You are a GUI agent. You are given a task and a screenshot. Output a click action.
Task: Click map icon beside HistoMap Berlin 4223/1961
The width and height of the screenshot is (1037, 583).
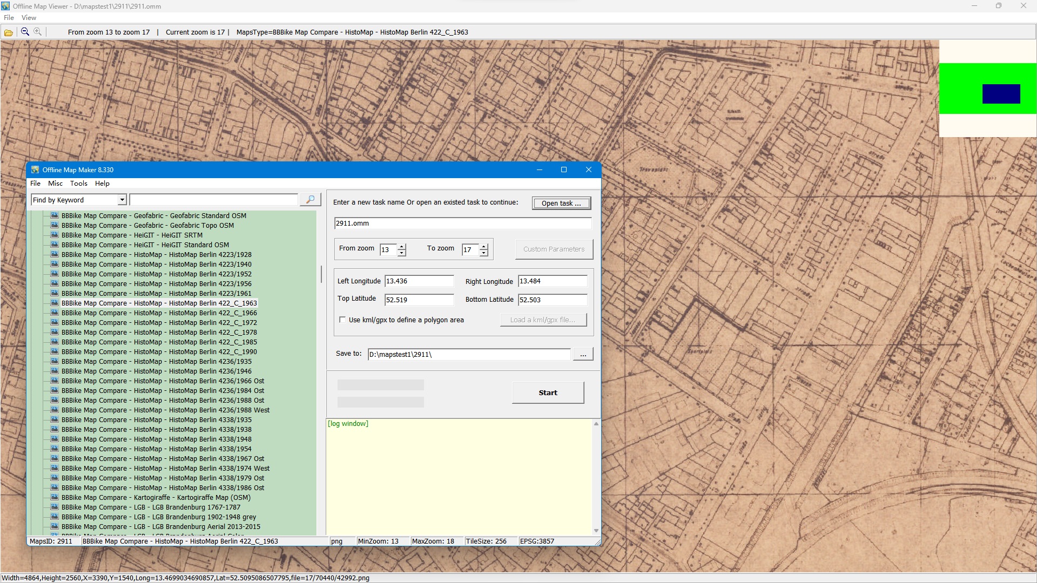point(55,293)
